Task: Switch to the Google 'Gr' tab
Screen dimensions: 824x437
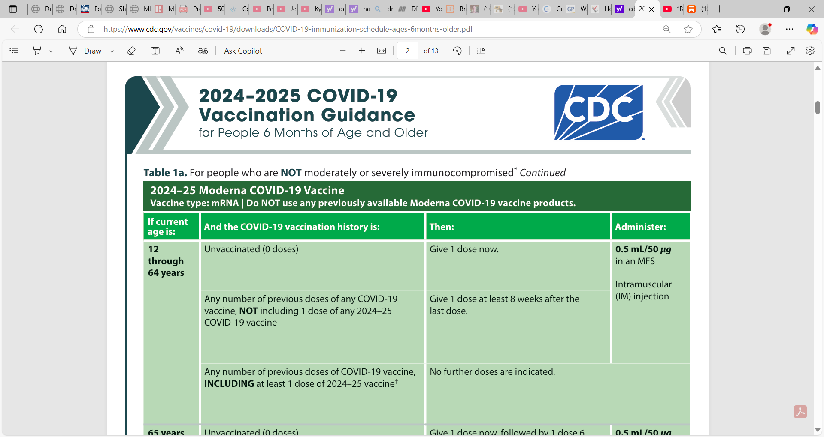Action: point(552,9)
